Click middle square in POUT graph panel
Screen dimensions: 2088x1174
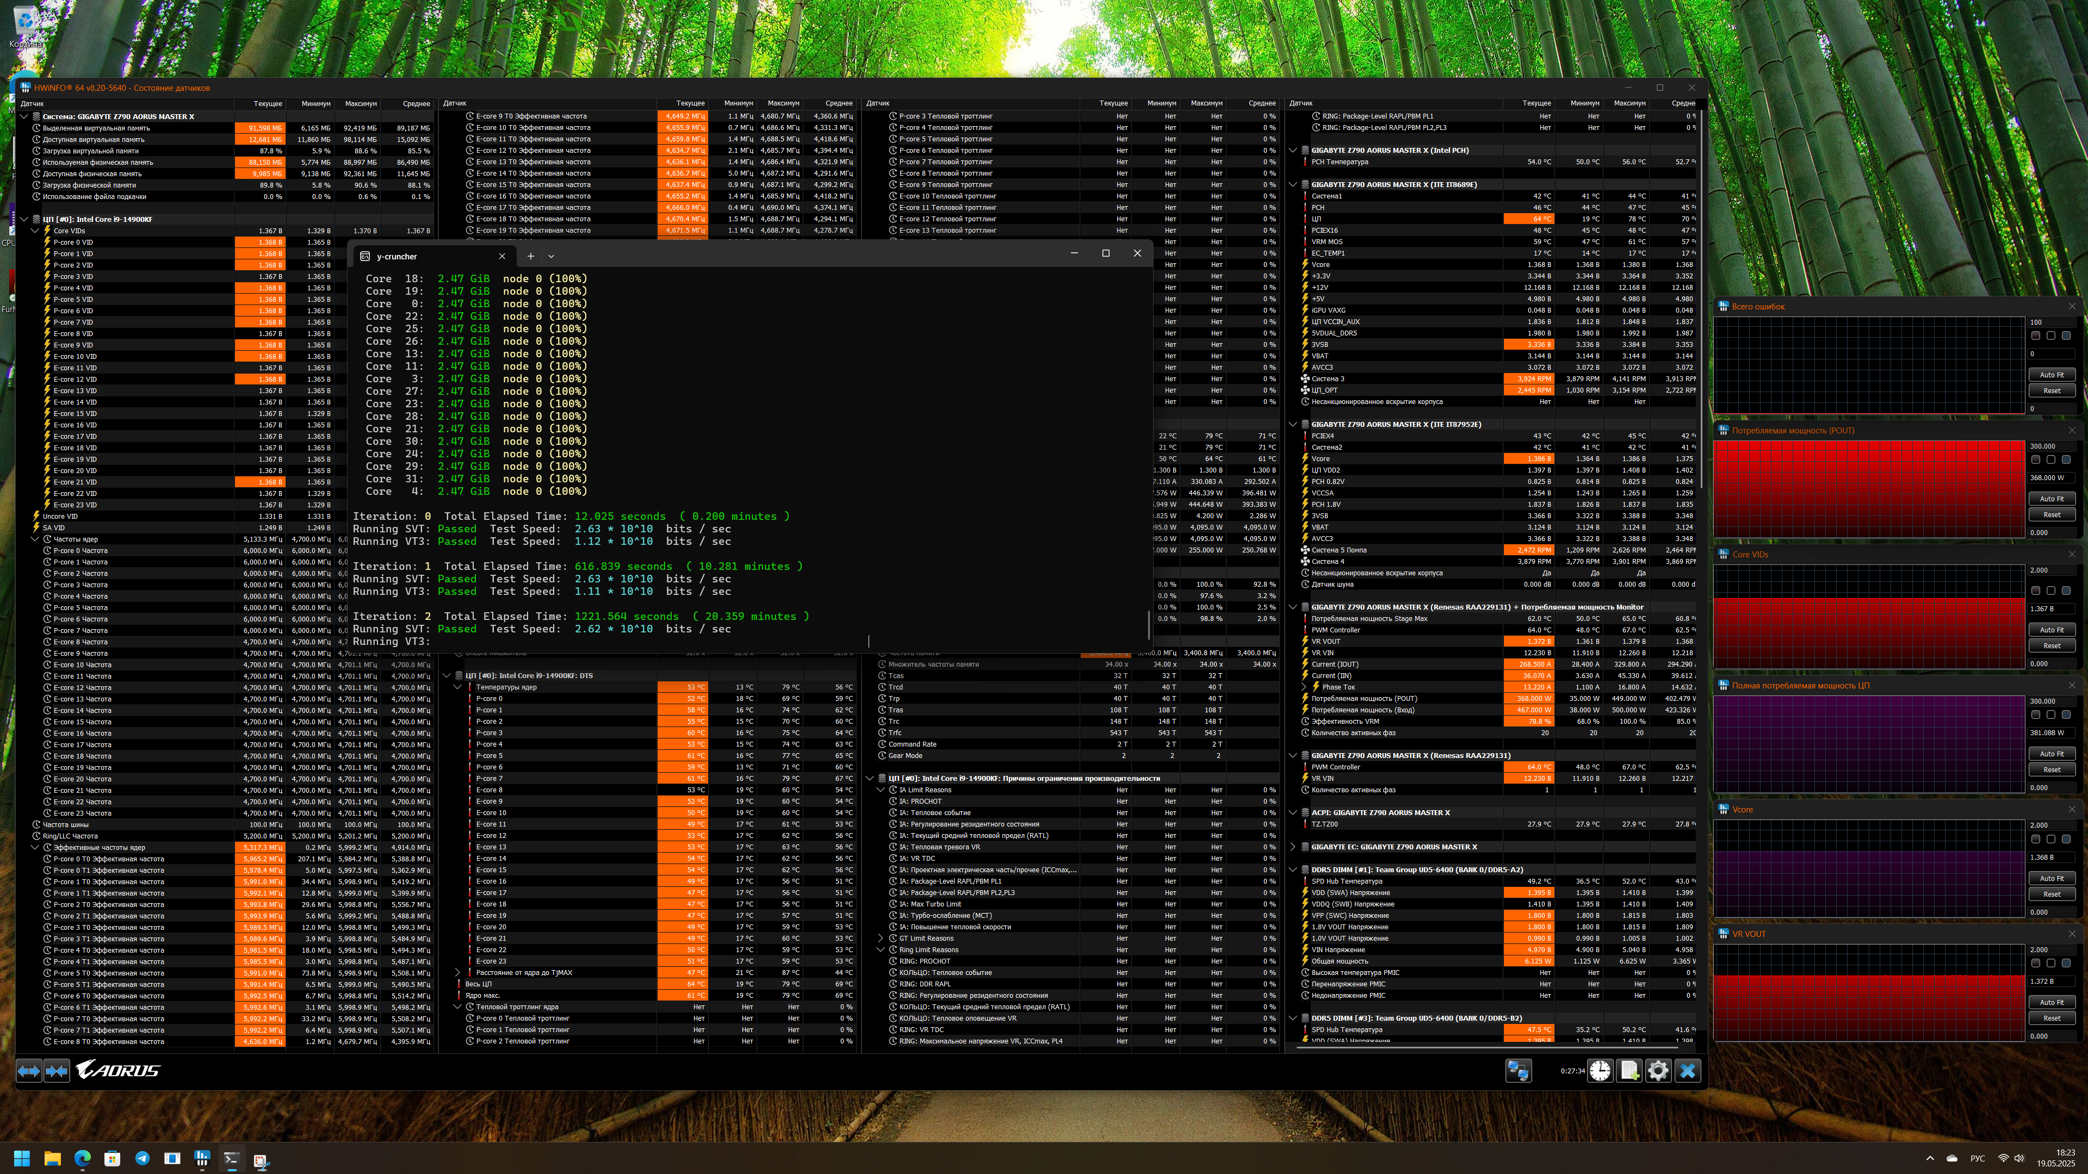point(2050,459)
